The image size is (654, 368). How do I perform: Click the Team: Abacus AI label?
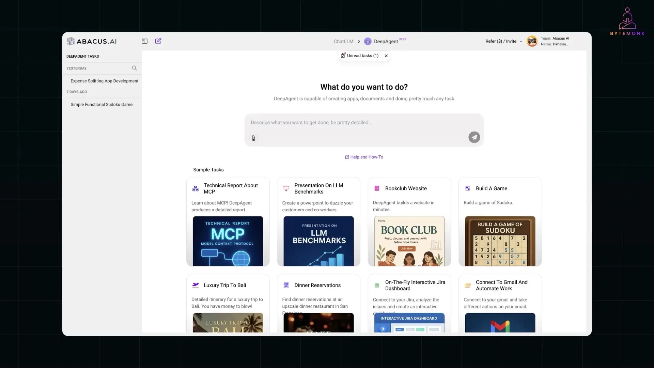tap(555, 38)
